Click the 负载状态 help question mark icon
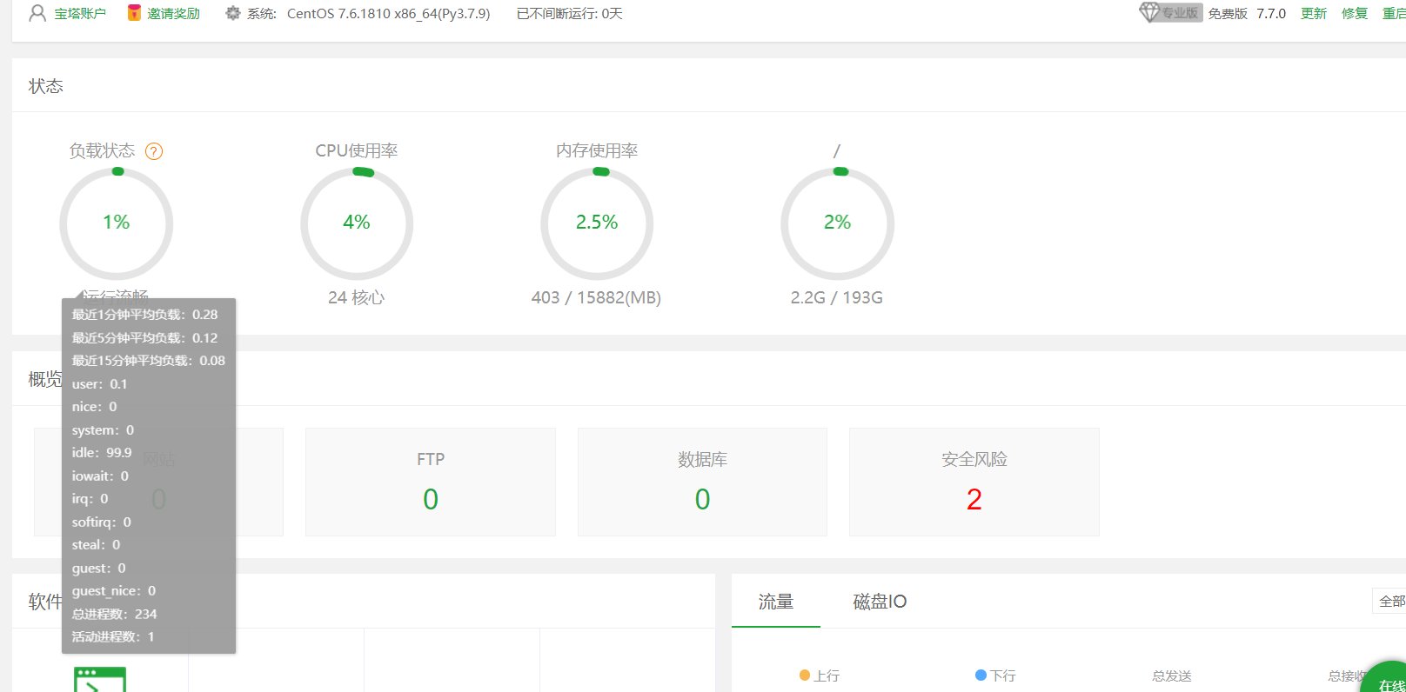This screenshot has height=692, width=1406. click(154, 151)
